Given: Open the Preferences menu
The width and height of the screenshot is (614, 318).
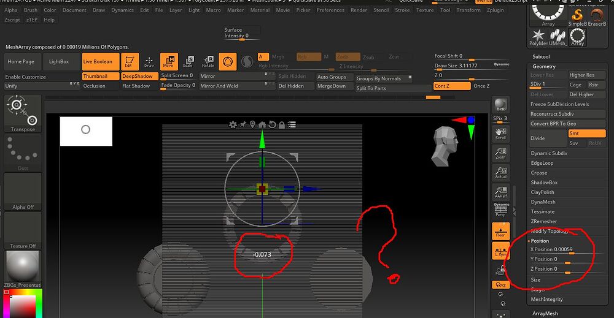Looking at the screenshot, I should click(x=330, y=10).
